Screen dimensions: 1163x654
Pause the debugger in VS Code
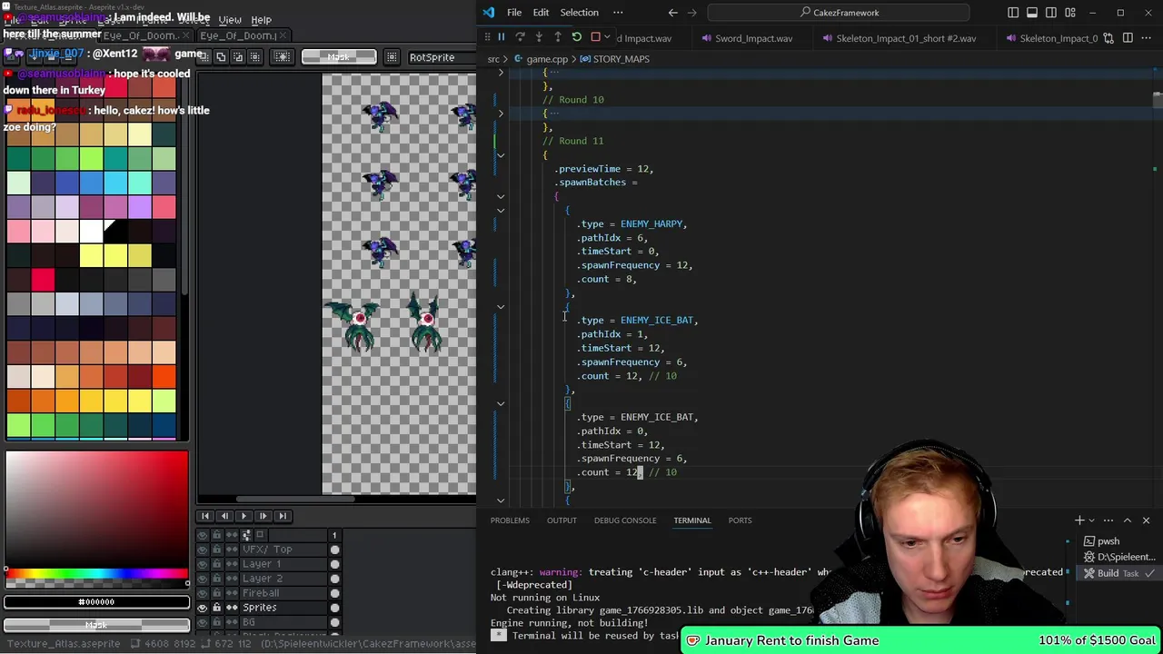tap(501, 37)
